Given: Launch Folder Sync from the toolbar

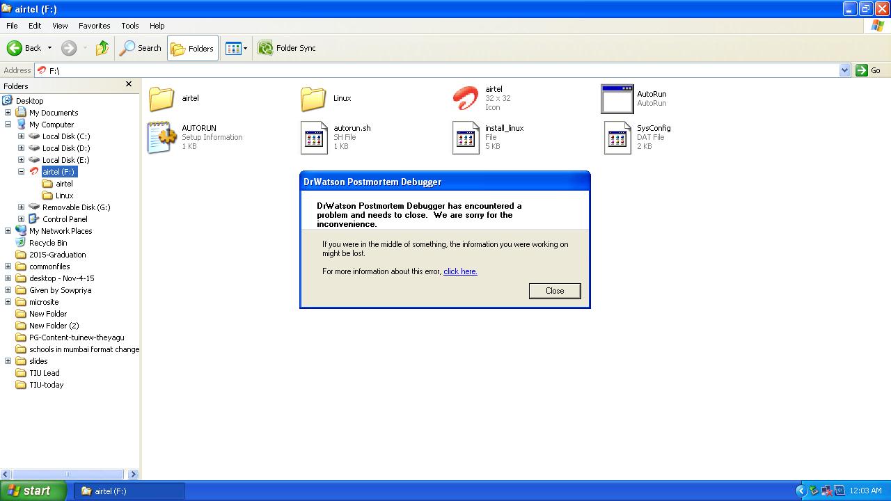Looking at the screenshot, I should 287,48.
